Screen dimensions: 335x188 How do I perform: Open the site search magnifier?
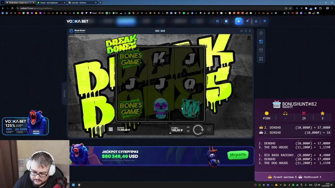[217, 21]
